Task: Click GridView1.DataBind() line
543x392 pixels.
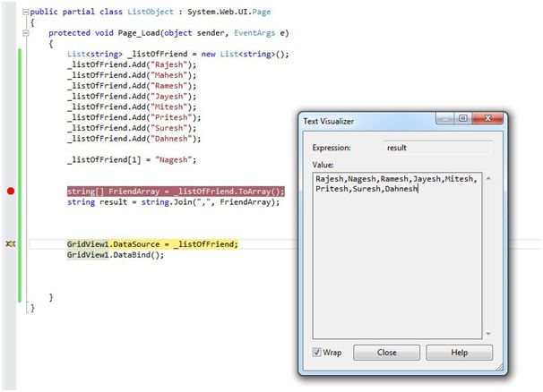Action: [x=116, y=255]
